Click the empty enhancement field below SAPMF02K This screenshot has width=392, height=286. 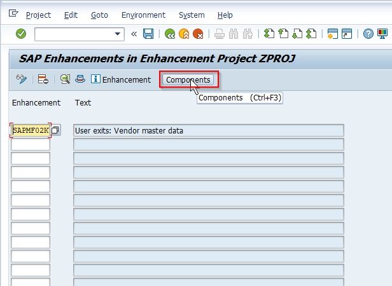pos(31,144)
